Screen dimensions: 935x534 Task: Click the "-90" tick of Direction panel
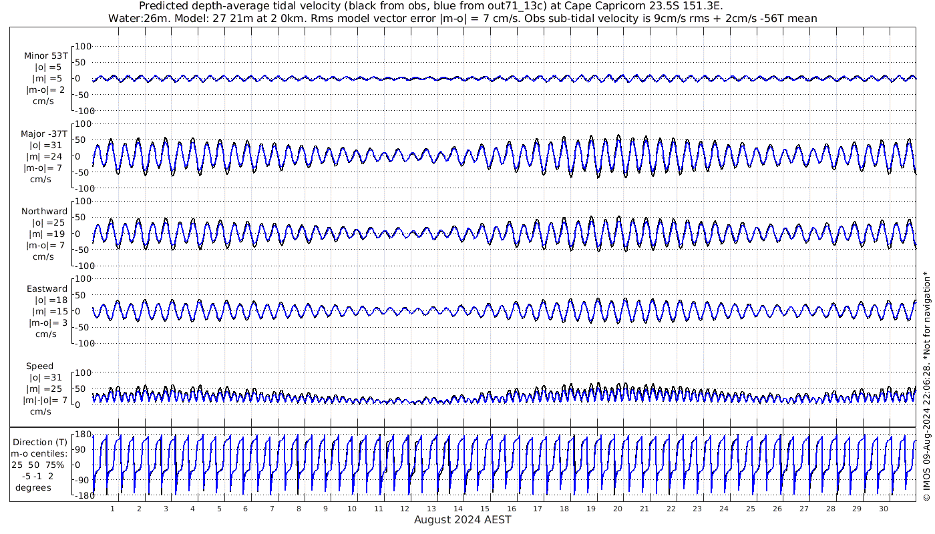[x=83, y=481]
